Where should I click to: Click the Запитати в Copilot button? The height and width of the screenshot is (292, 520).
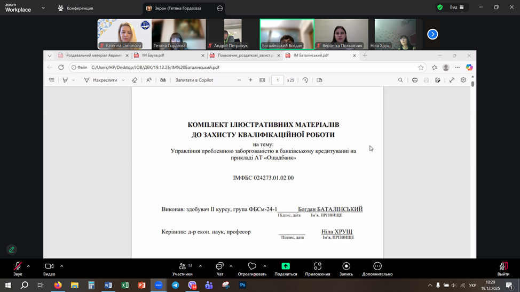point(194,80)
